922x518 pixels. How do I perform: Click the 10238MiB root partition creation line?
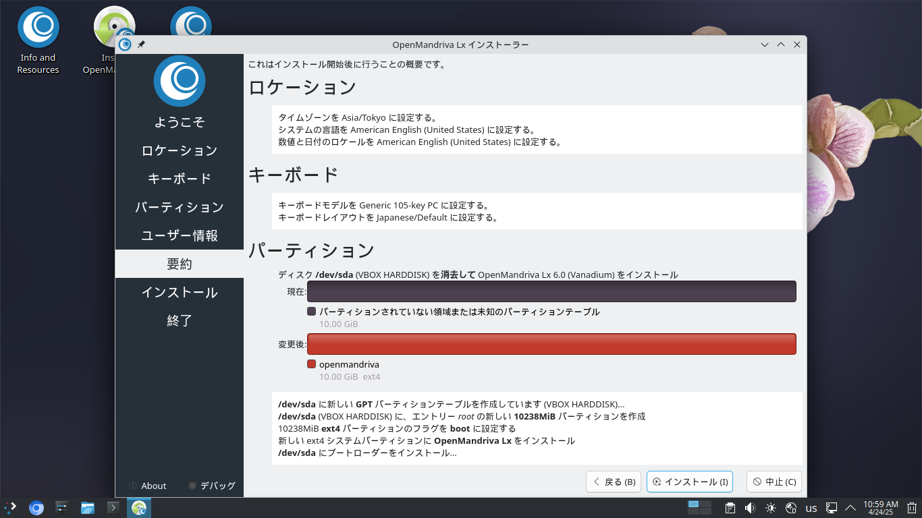pos(462,416)
